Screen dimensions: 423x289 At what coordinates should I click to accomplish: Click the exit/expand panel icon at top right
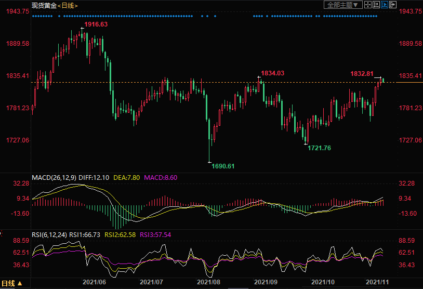pyautogui.click(x=392, y=5)
